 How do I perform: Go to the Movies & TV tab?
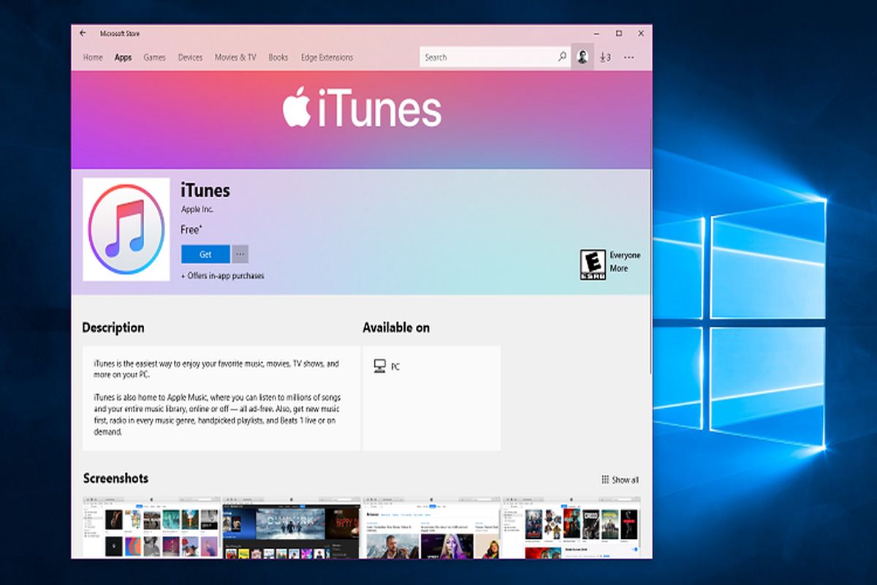tap(235, 57)
